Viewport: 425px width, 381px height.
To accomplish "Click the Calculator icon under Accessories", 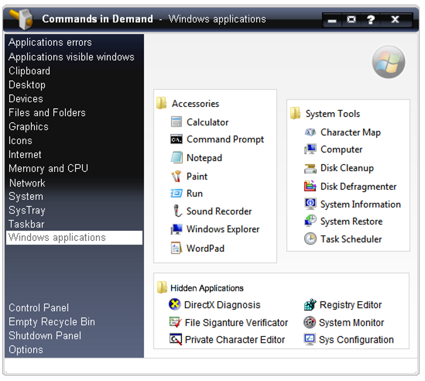I will click(x=177, y=122).
